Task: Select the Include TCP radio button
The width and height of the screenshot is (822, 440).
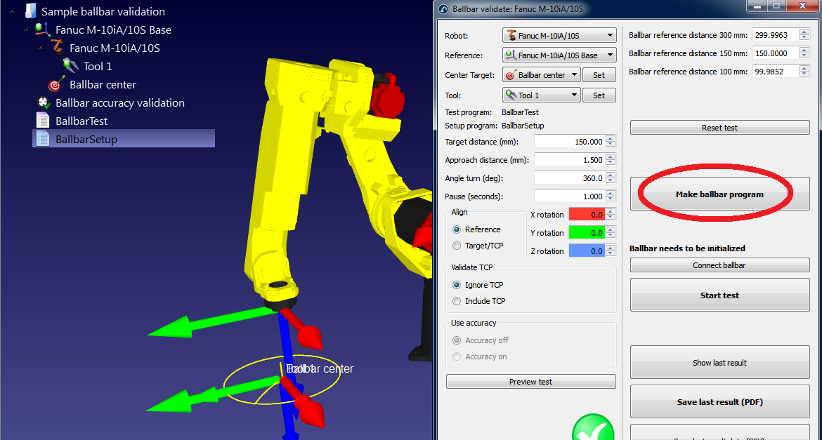Action: 456,301
